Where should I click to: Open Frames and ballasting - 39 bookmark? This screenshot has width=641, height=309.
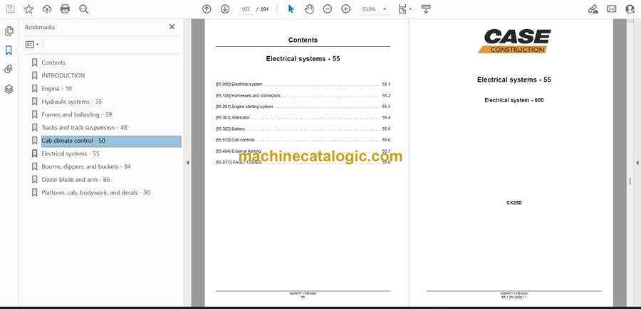[76, 114]
